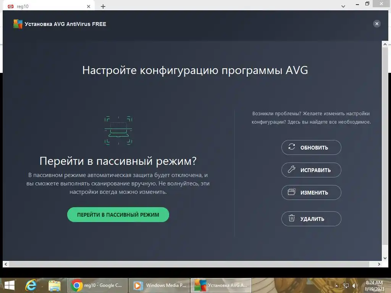Open a new browser tab with plus
Screen dimensions: 391x293
point(103,6)
